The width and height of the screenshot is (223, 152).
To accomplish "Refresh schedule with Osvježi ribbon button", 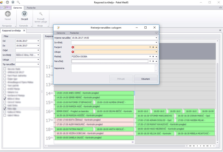I will 25,16.
